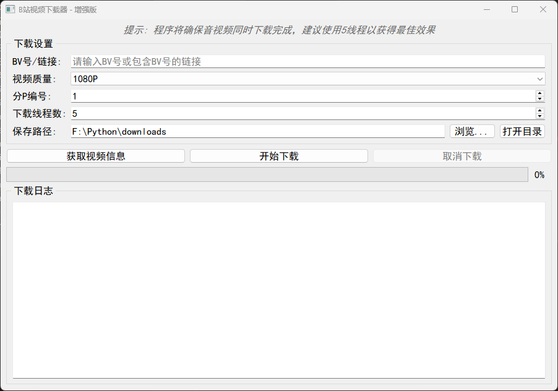The image size is (558, 391).
Task: Click the orange hint text about 5线程
Action: 279,29
